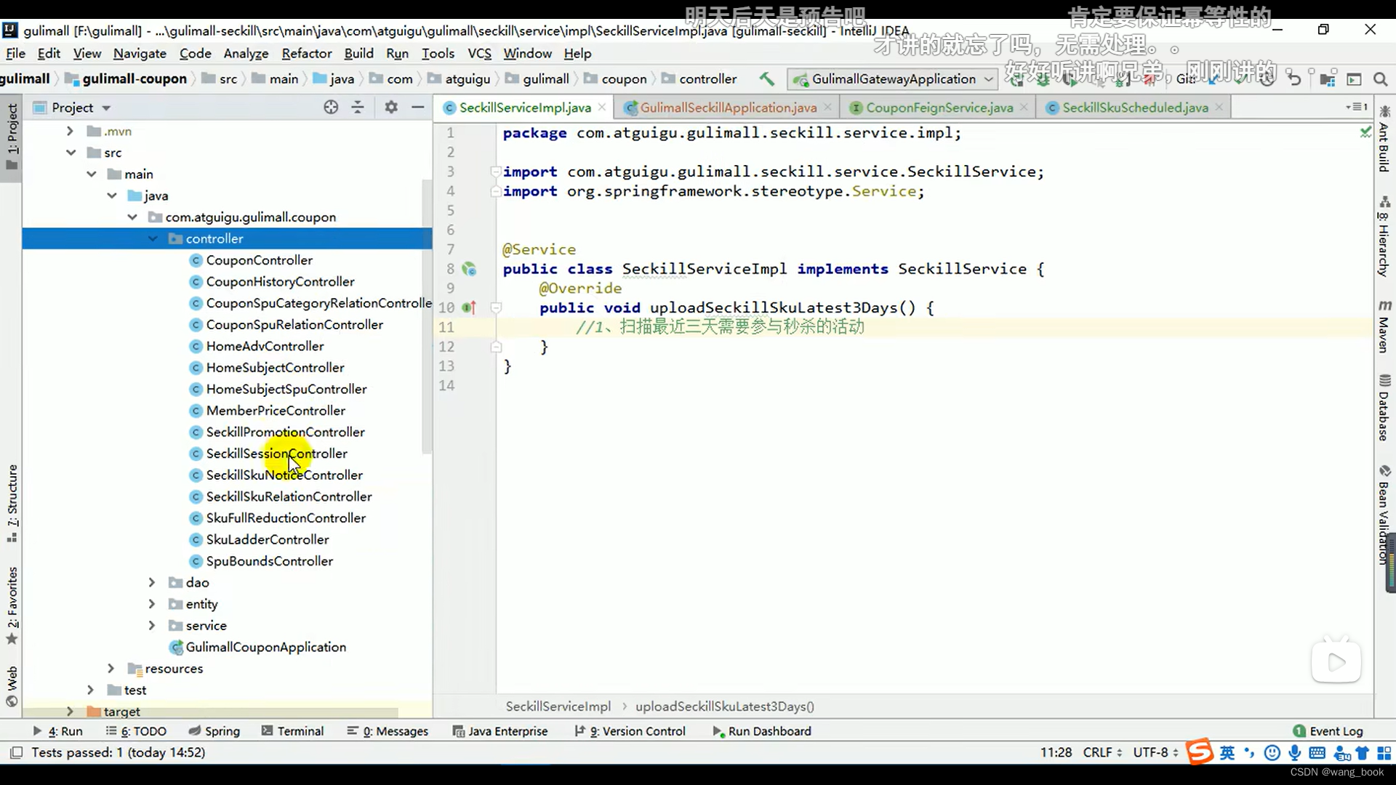Close the SeckillServiceImpl.java tab
This screenshot has width=1396, height=785.
(x=602, y=107)
